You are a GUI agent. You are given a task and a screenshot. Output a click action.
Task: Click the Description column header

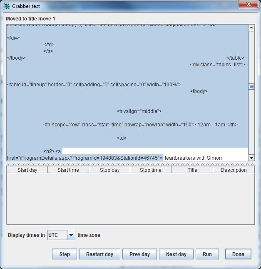pyautogui.click(x=234, y=170)
